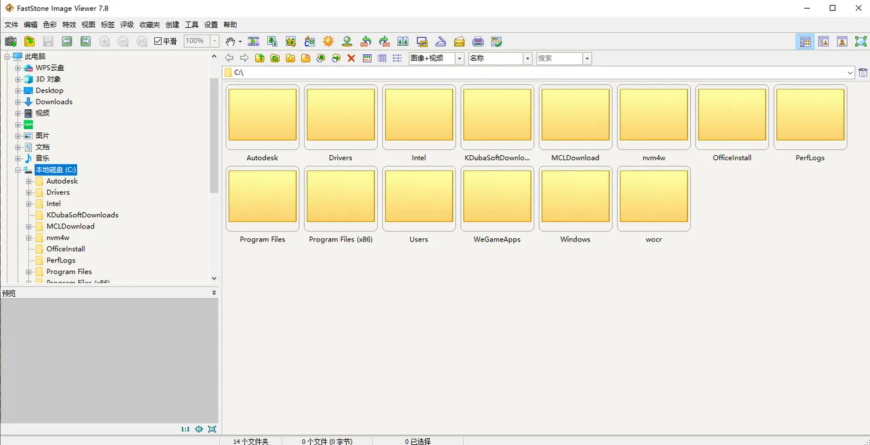Rotate left using the 90 degree icon
This screenshot has width=870, height=445.
click(366, 42)
